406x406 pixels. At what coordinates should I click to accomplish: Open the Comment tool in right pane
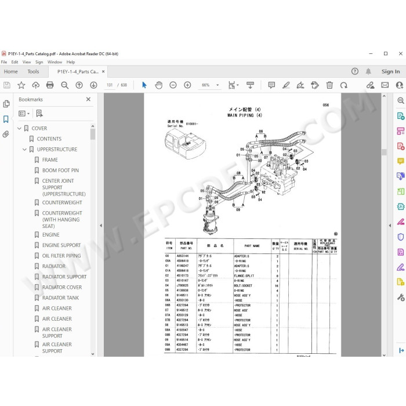point(401,161)
